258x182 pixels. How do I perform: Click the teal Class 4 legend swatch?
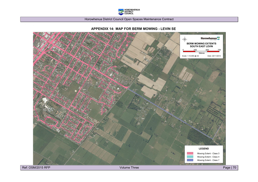point(190,157)
